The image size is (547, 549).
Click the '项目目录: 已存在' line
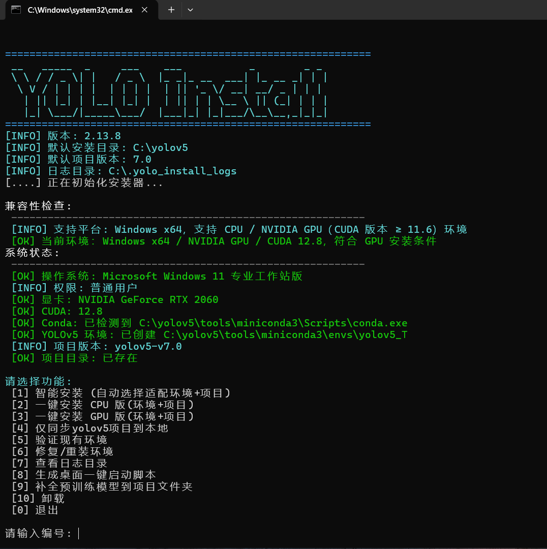click(75, 358)
